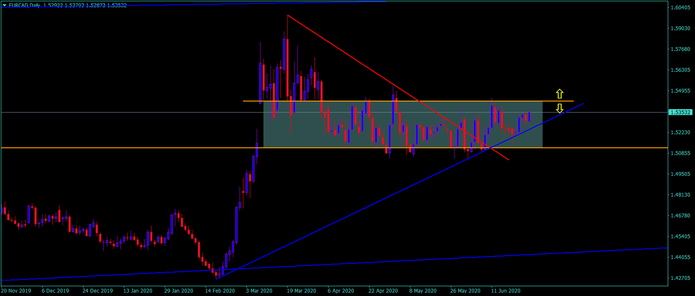Click the 1.50855 price axis label

tap(680, 153)
